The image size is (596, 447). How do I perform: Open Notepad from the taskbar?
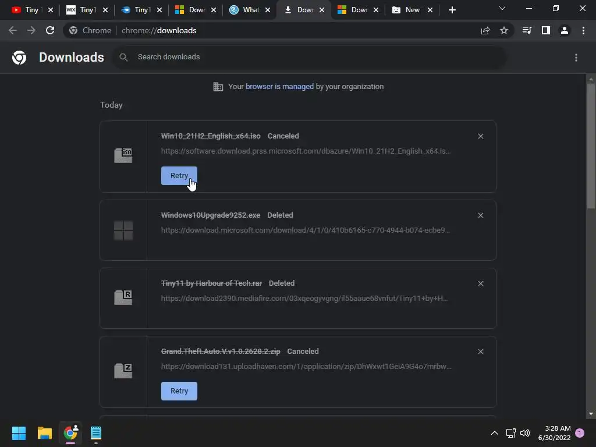coord(96,433)
